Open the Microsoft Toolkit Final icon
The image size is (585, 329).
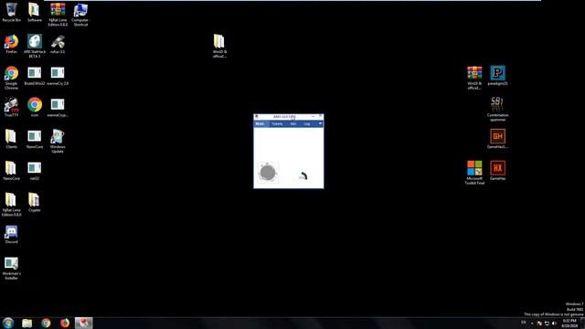(474, 173)
